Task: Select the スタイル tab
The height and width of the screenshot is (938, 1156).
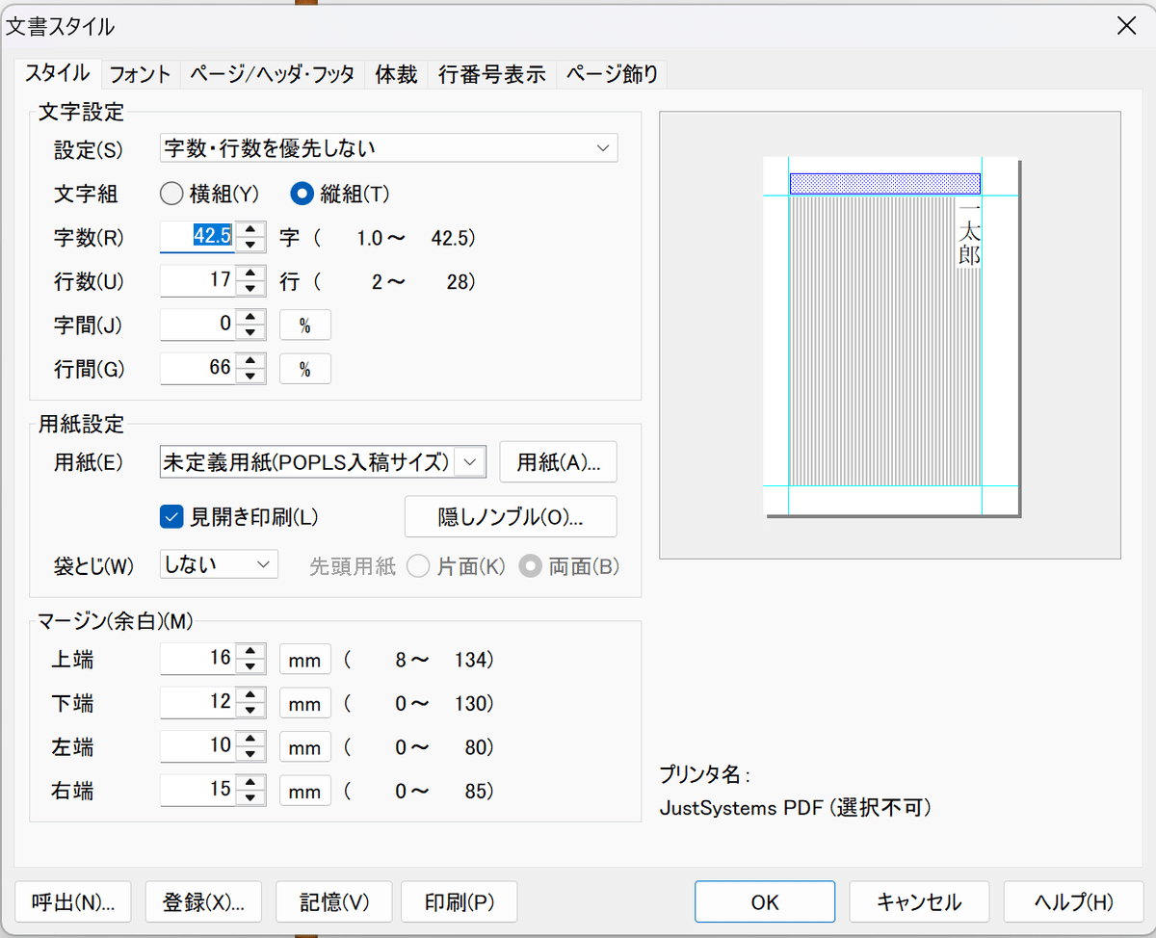Action: coord(57,72)
